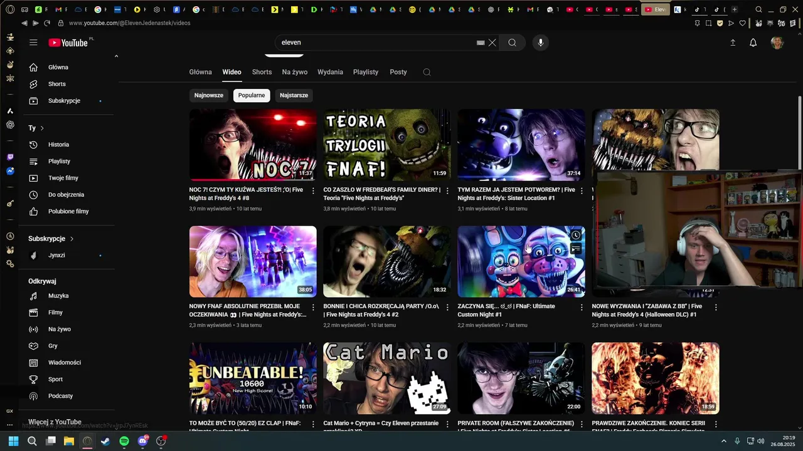Click the search magnifier button
This screenshot has width=803, height=451.
click(512, 43)
